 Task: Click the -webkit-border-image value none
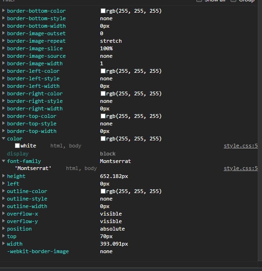(x=106, y=251)
